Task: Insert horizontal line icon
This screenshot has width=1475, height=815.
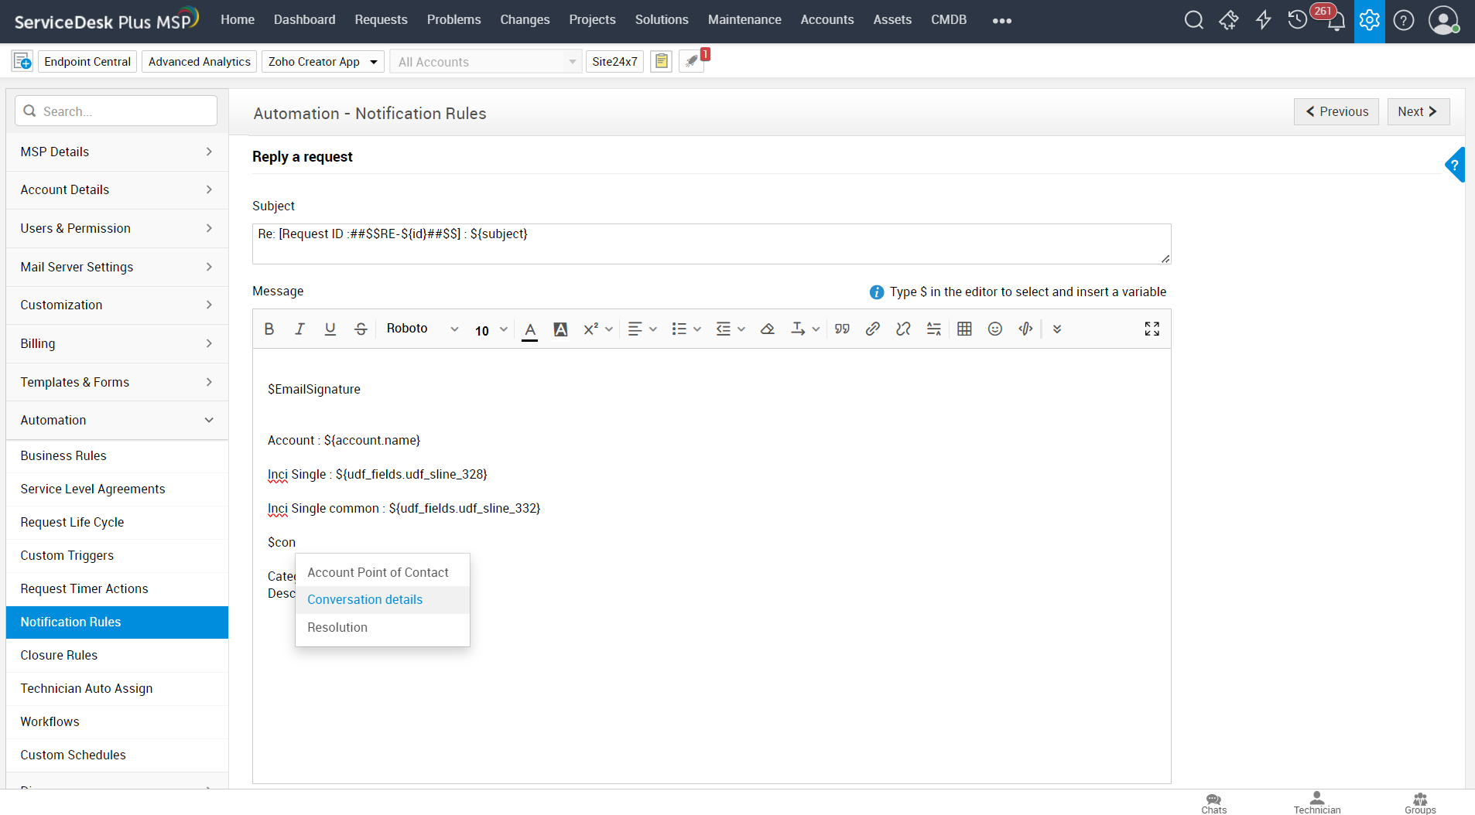Action: (934, 329)
